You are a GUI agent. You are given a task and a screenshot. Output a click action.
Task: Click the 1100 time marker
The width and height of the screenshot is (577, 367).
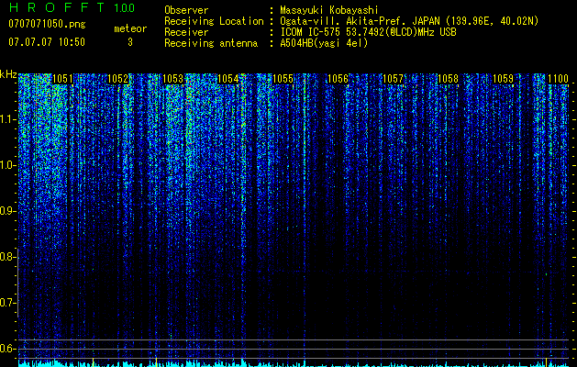[x=558, y=79]
